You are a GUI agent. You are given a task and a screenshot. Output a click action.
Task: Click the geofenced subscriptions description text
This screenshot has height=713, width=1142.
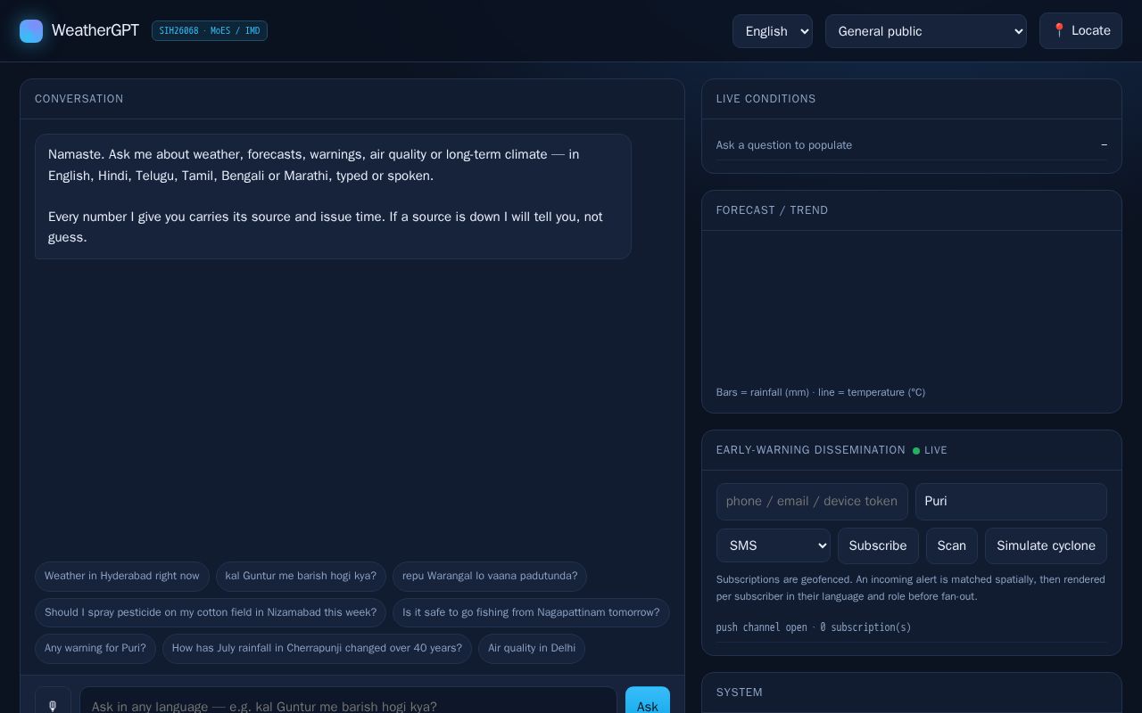tap(911, 588)
